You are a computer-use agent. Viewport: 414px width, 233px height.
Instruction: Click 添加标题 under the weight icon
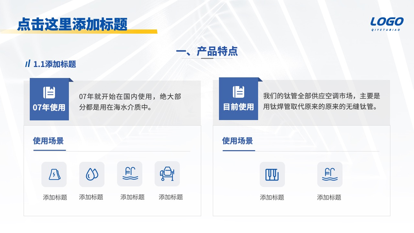[55, 197]
